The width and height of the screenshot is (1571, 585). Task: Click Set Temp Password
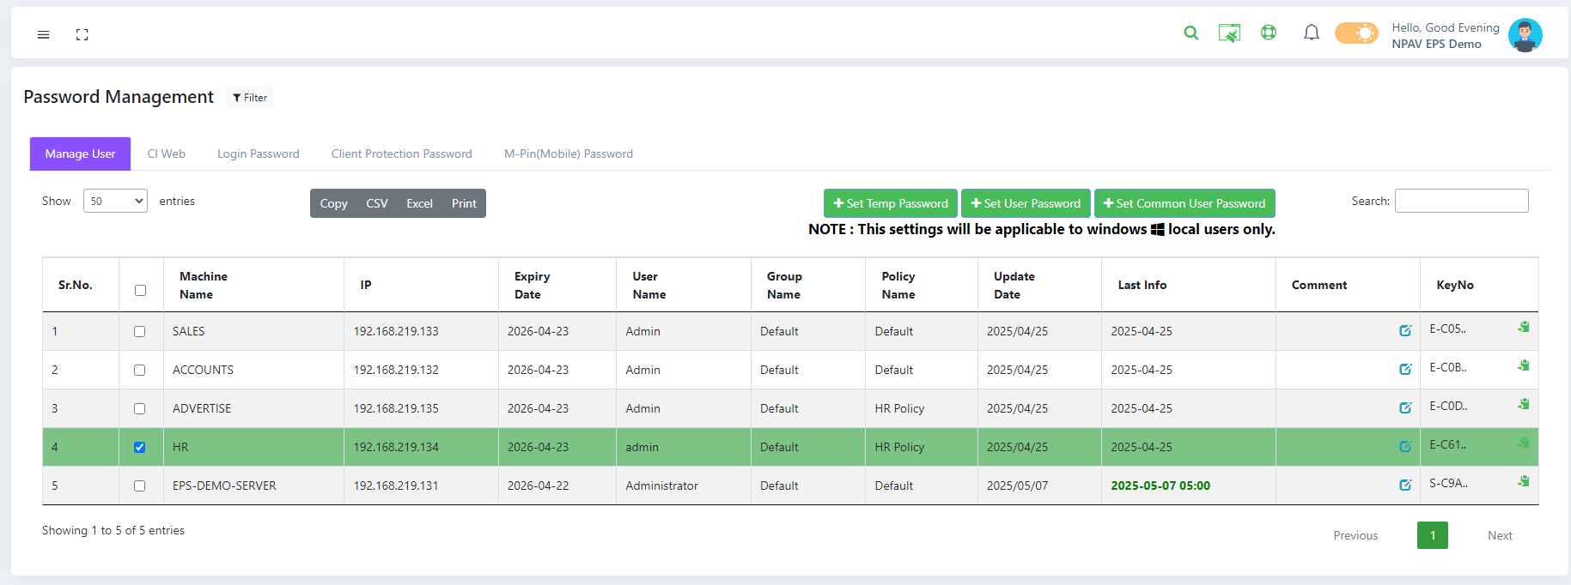coord(891,203)
